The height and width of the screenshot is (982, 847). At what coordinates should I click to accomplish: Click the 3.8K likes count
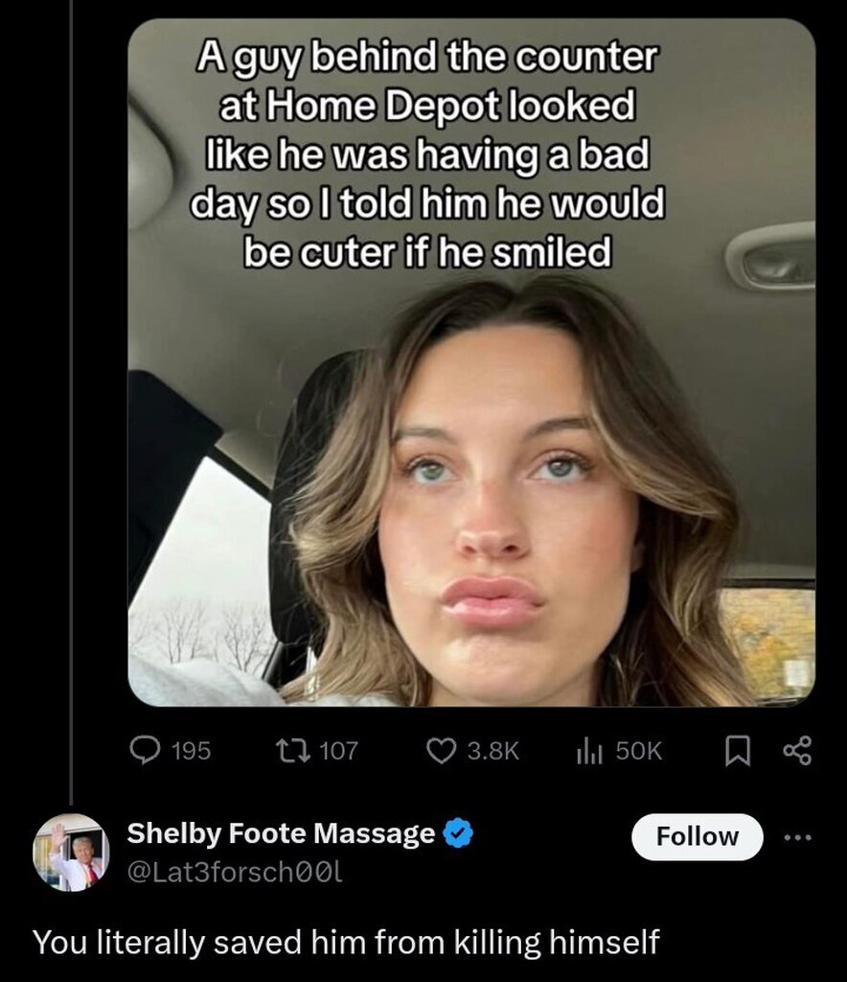492,750
